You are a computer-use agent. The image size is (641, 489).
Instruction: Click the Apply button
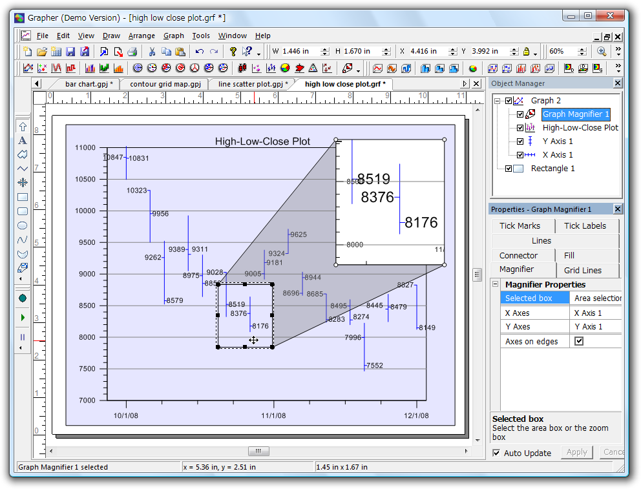(x=576, y=452)
